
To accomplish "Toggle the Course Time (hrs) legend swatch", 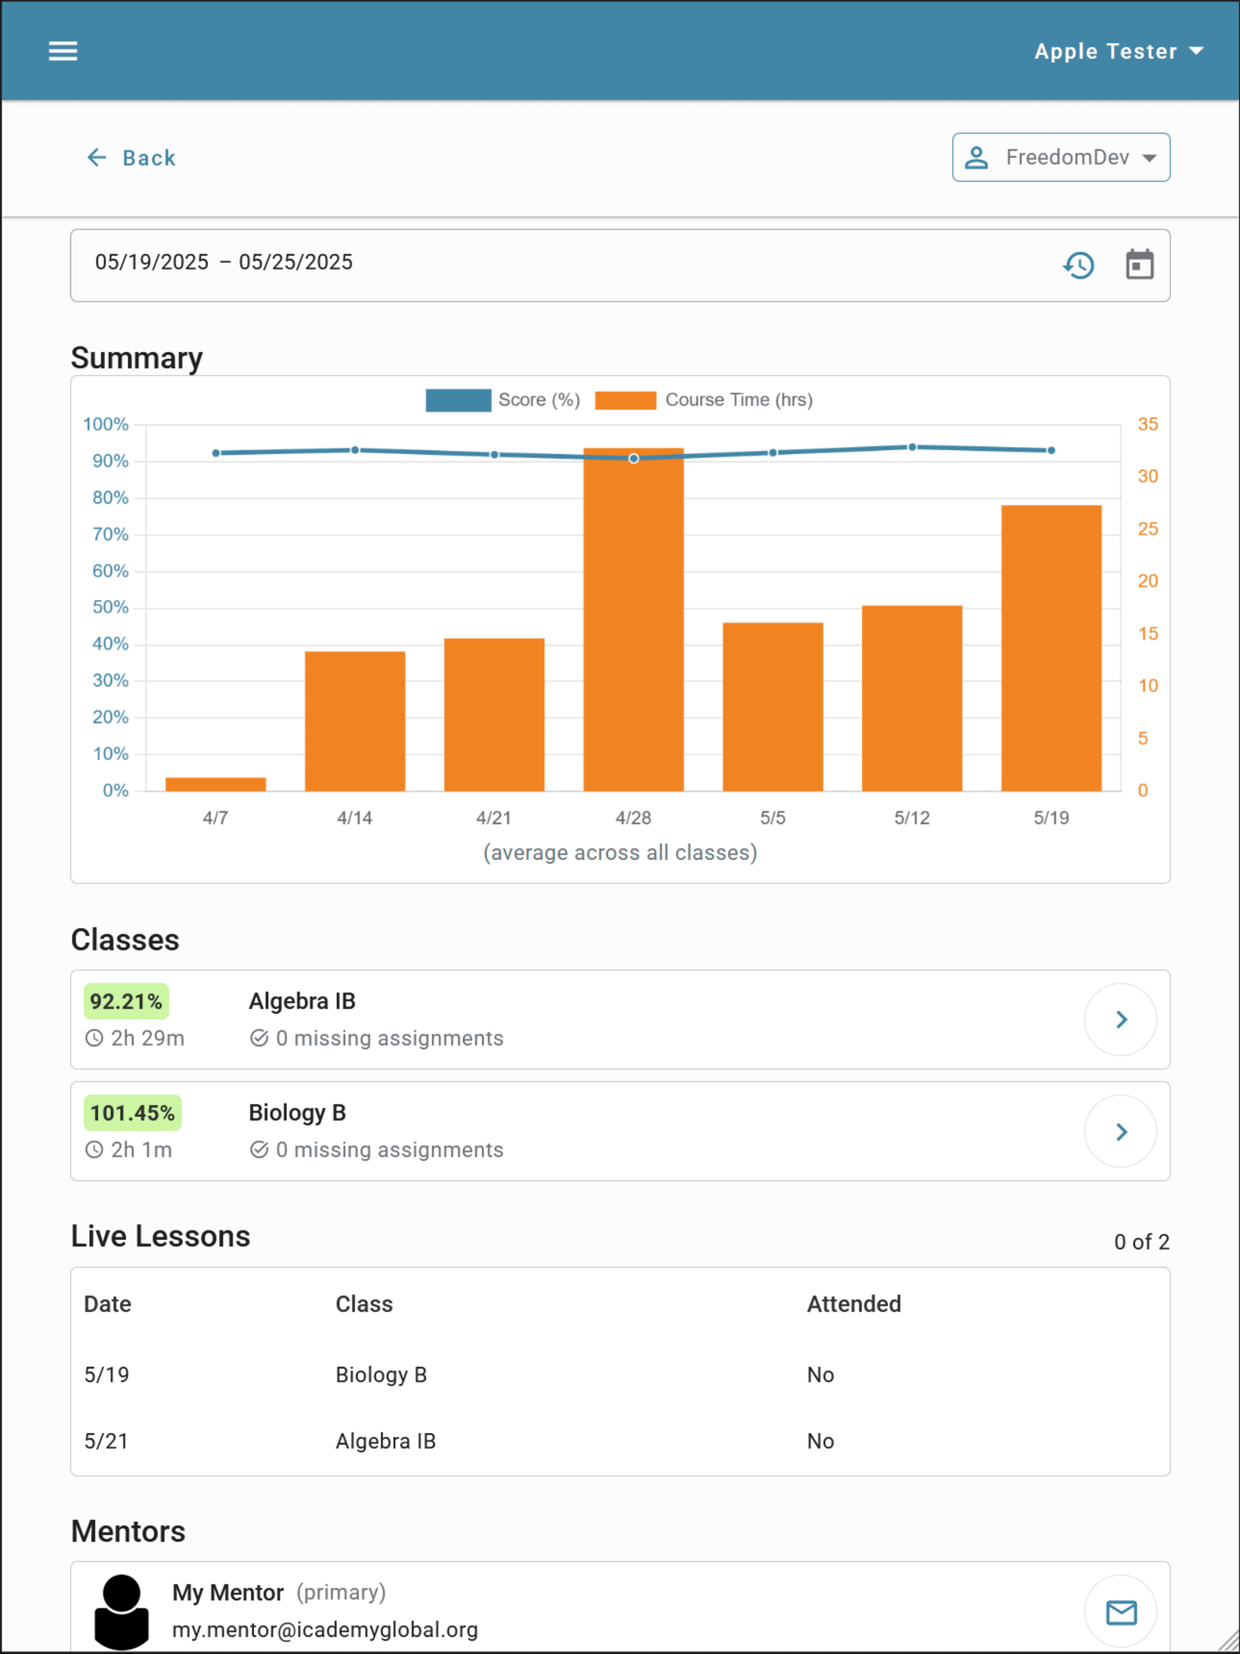I will click(x=625, y=400).
